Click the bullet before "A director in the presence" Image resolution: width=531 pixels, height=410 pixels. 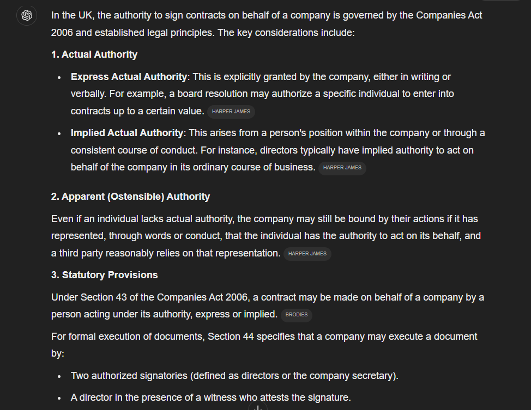tap(59, 397)
